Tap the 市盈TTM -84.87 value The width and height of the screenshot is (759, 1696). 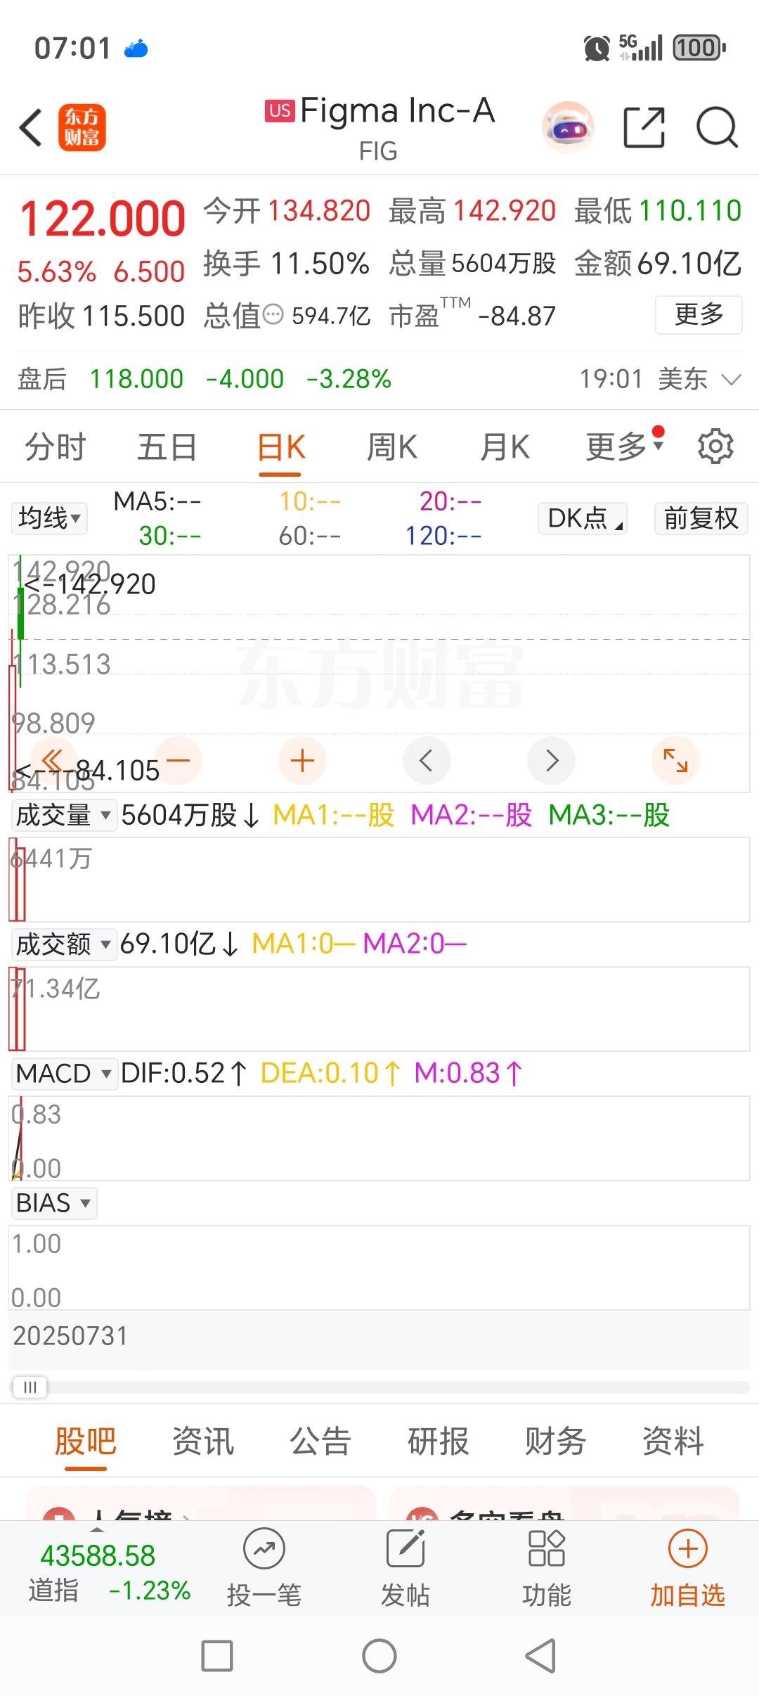pyautogui.click(x=517, y=316)
